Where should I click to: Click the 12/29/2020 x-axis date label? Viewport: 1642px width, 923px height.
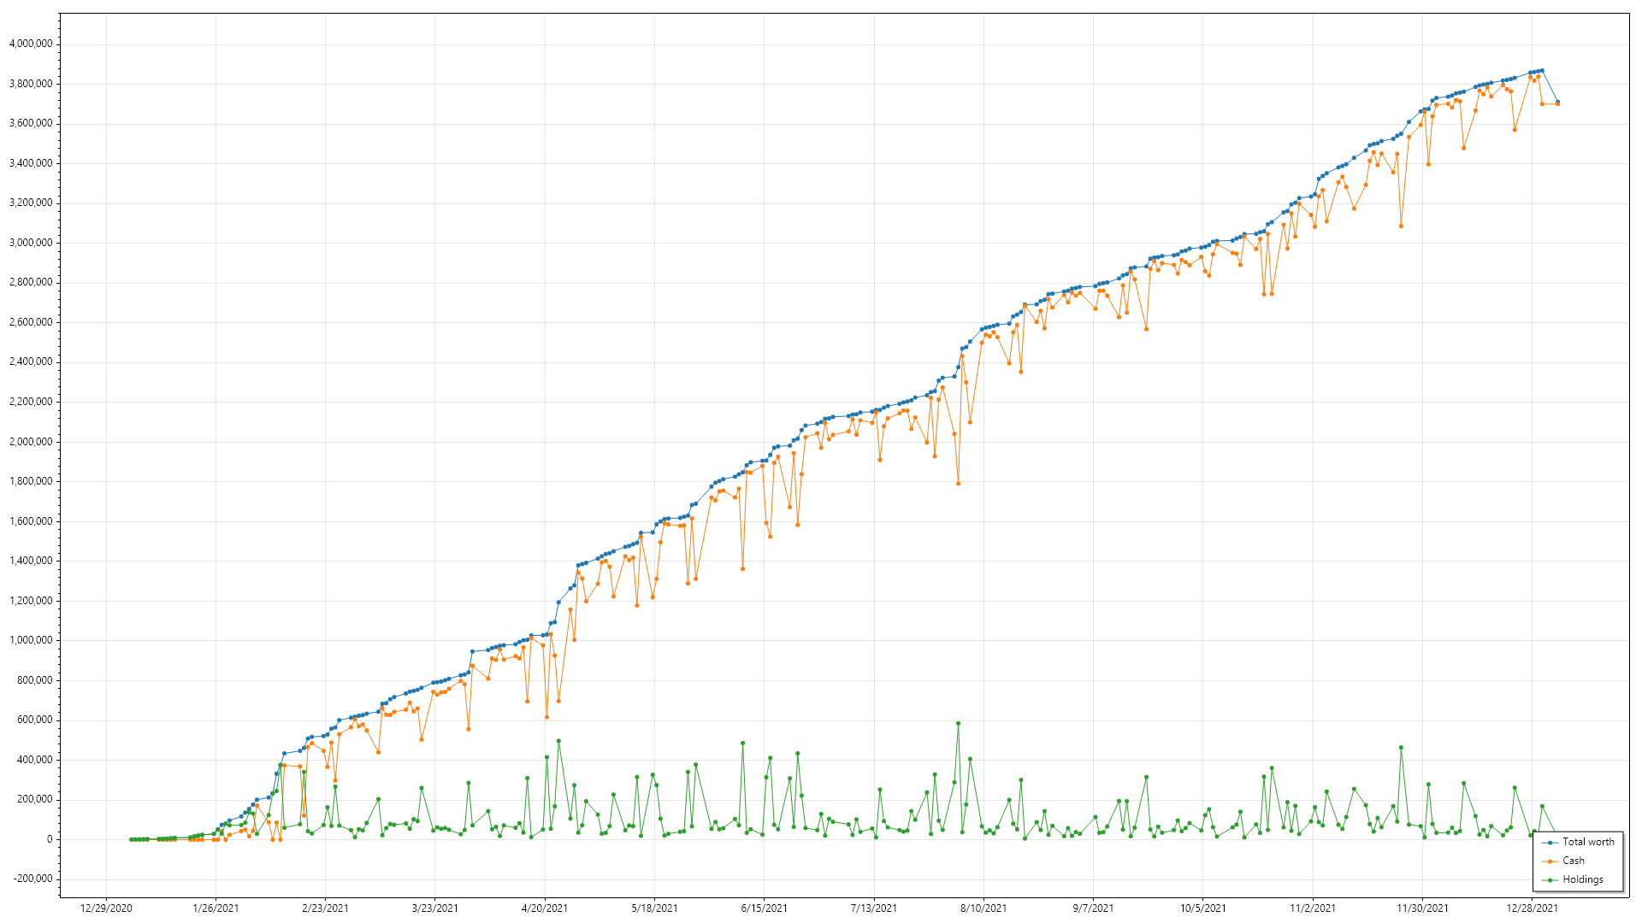click(x=106, y=908)
